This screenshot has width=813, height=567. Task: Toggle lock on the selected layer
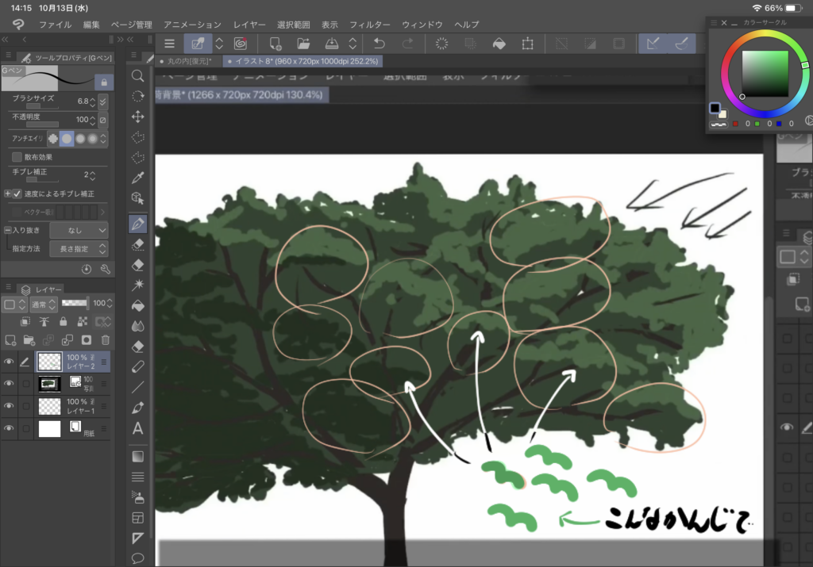64,321
